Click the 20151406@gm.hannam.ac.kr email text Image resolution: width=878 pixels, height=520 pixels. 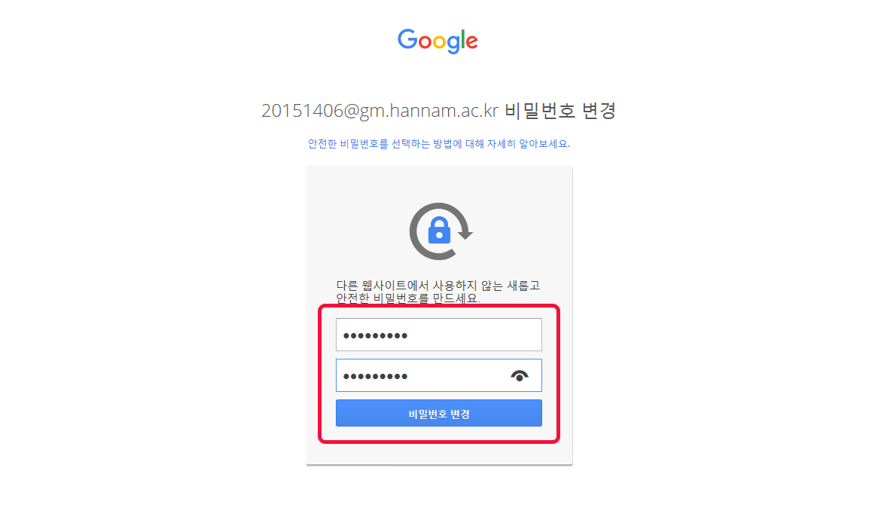point(380,110)
